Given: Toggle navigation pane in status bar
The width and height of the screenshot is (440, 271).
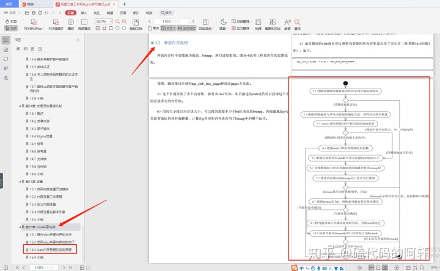Looking at the screenshot, I should click(x=5, y=267).
